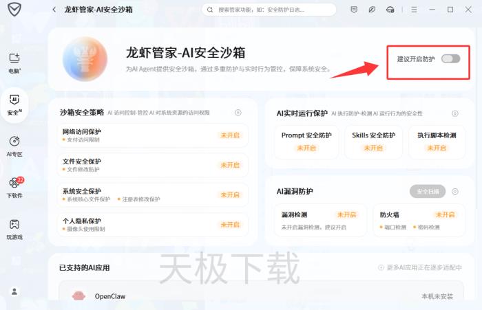This screenshot has height=310, width=482.
Task: Click the headset customer service icon
Action: coord(390,10)
